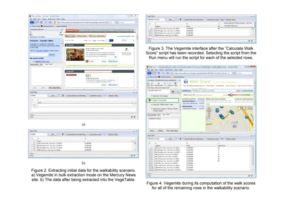
Task: Open the Bookmarks menu in Figure 2a's Firefox window
Action: pos(52,19)
